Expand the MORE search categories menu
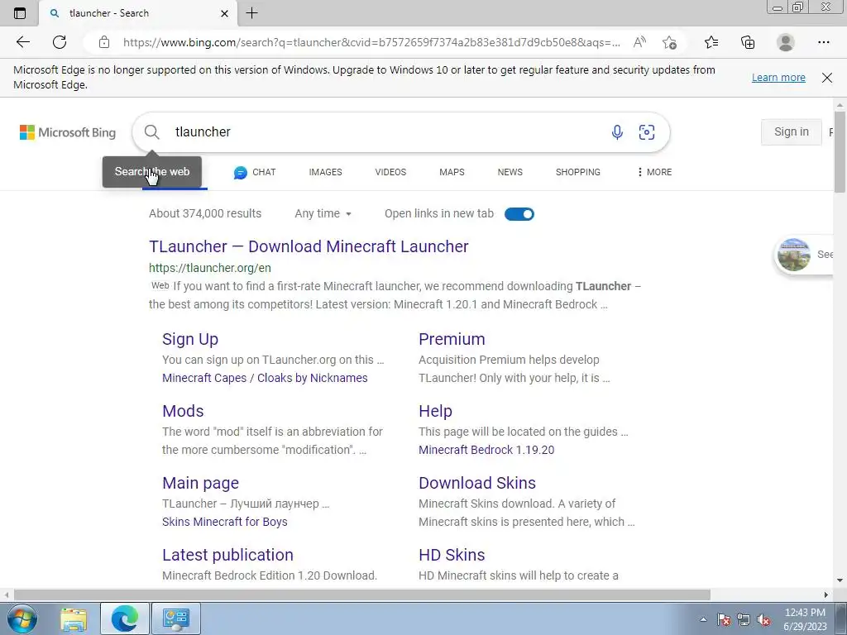Viewport: 847px width, 635px height. pos(654,172)
